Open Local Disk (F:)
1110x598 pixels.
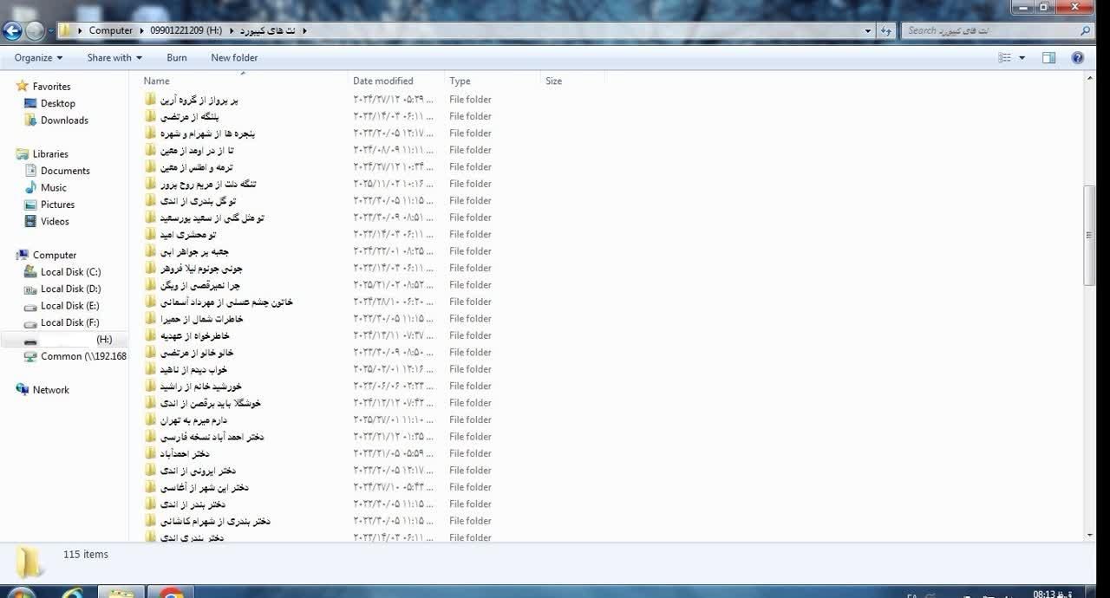point(69,323)
